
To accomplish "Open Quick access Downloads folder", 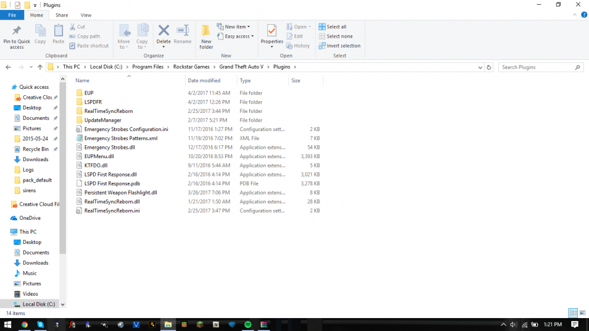I will (x=35, y=159).
